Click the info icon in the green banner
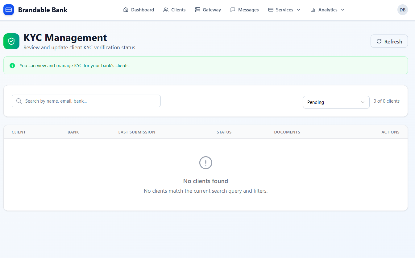415x258 pixels. pos(12,66)
